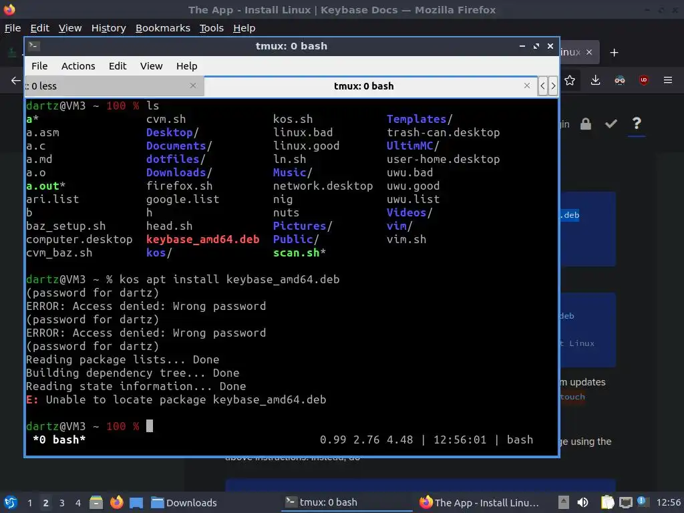
Task: Open the terminal View menu
Action: tap(151, 66)
